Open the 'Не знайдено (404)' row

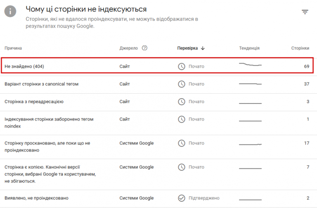pos(24,66)
